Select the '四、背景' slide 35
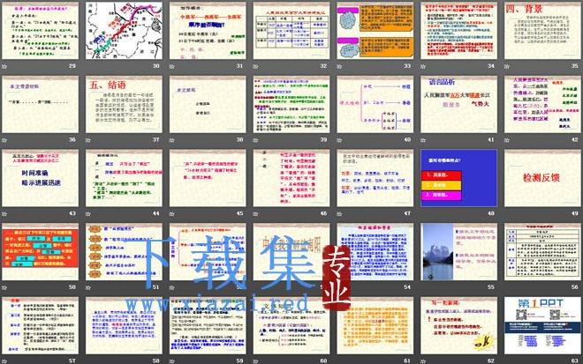 pyautogui.click(x=543, y=31)
